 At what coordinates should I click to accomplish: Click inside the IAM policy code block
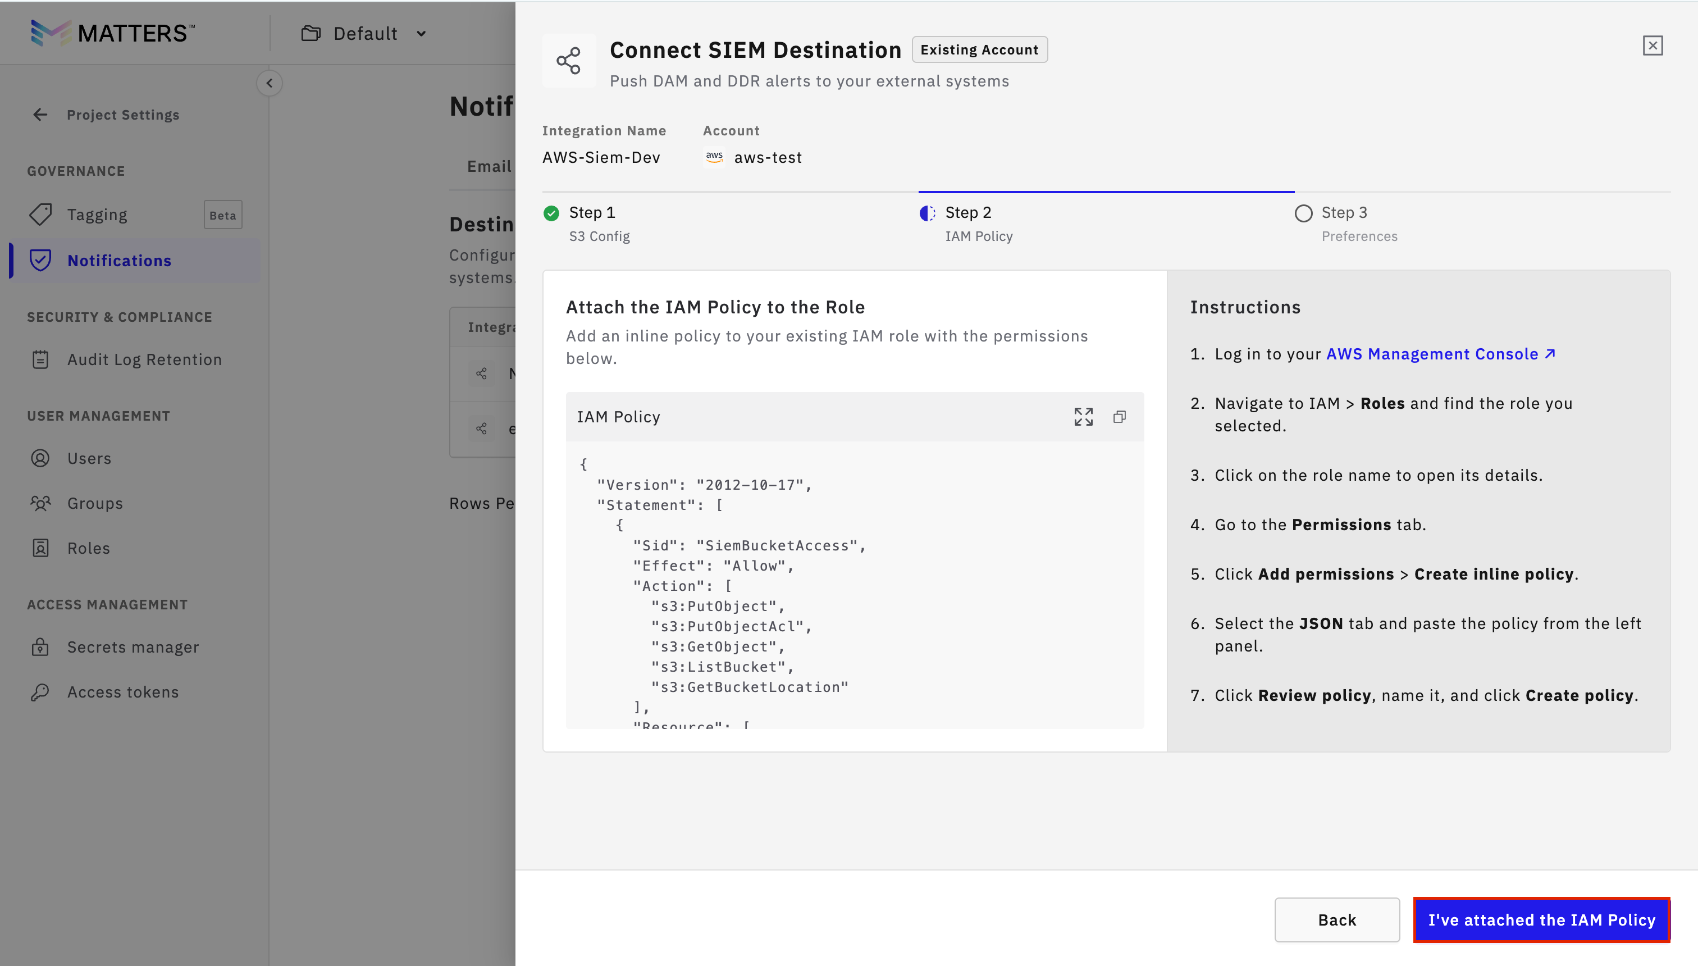tap(854, 584)
